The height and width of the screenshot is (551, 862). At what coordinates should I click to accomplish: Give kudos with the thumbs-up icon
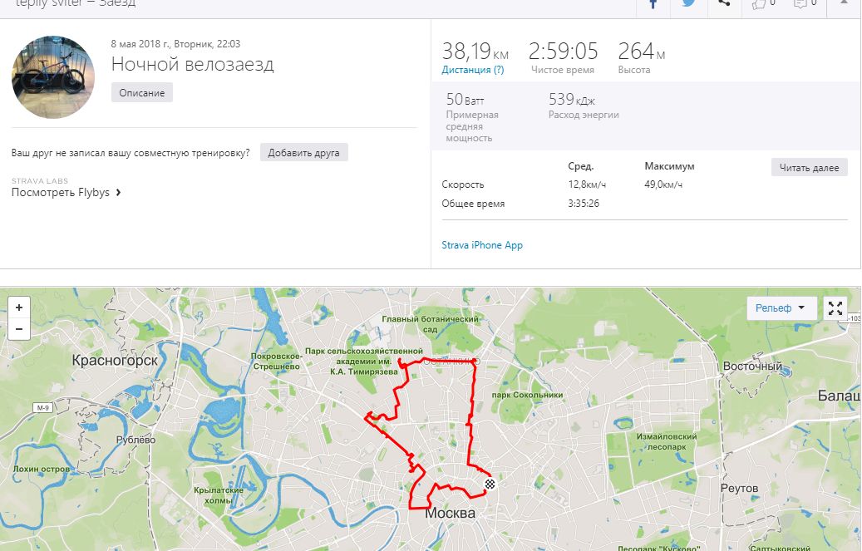(x=762, y=4)
